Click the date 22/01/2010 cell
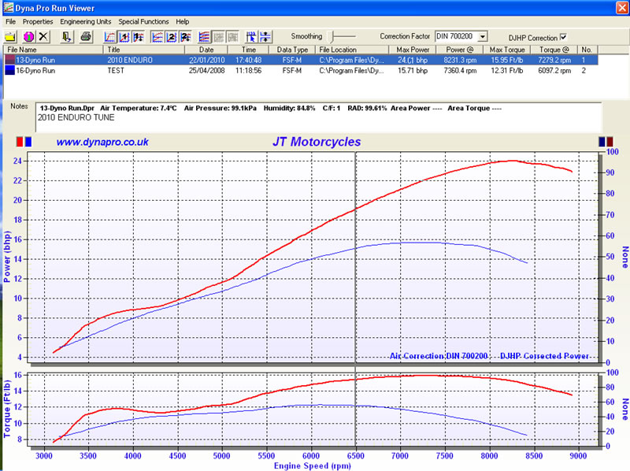Image resolution: width=630 pixels, height=471 pixels. tap(206, 60)
